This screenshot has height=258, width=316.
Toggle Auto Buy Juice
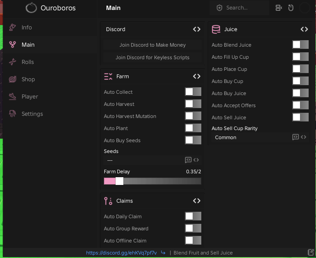[300, 93]
